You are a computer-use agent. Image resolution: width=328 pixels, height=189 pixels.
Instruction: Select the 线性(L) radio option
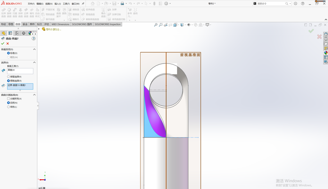(12, 107)
